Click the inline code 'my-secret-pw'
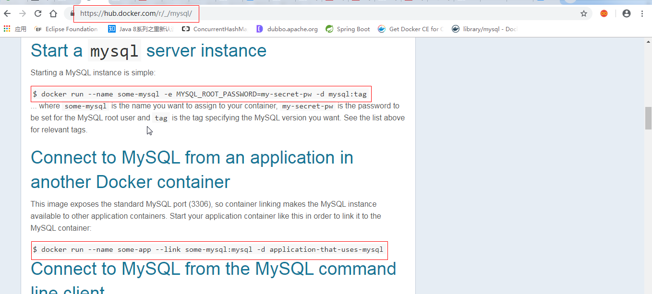 (x=308, y=106)
